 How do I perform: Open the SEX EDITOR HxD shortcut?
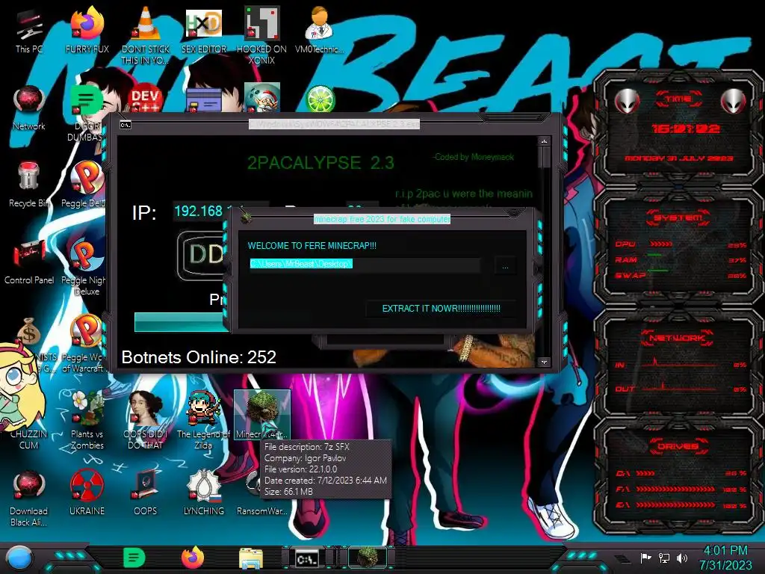click(x=203, y=30)
